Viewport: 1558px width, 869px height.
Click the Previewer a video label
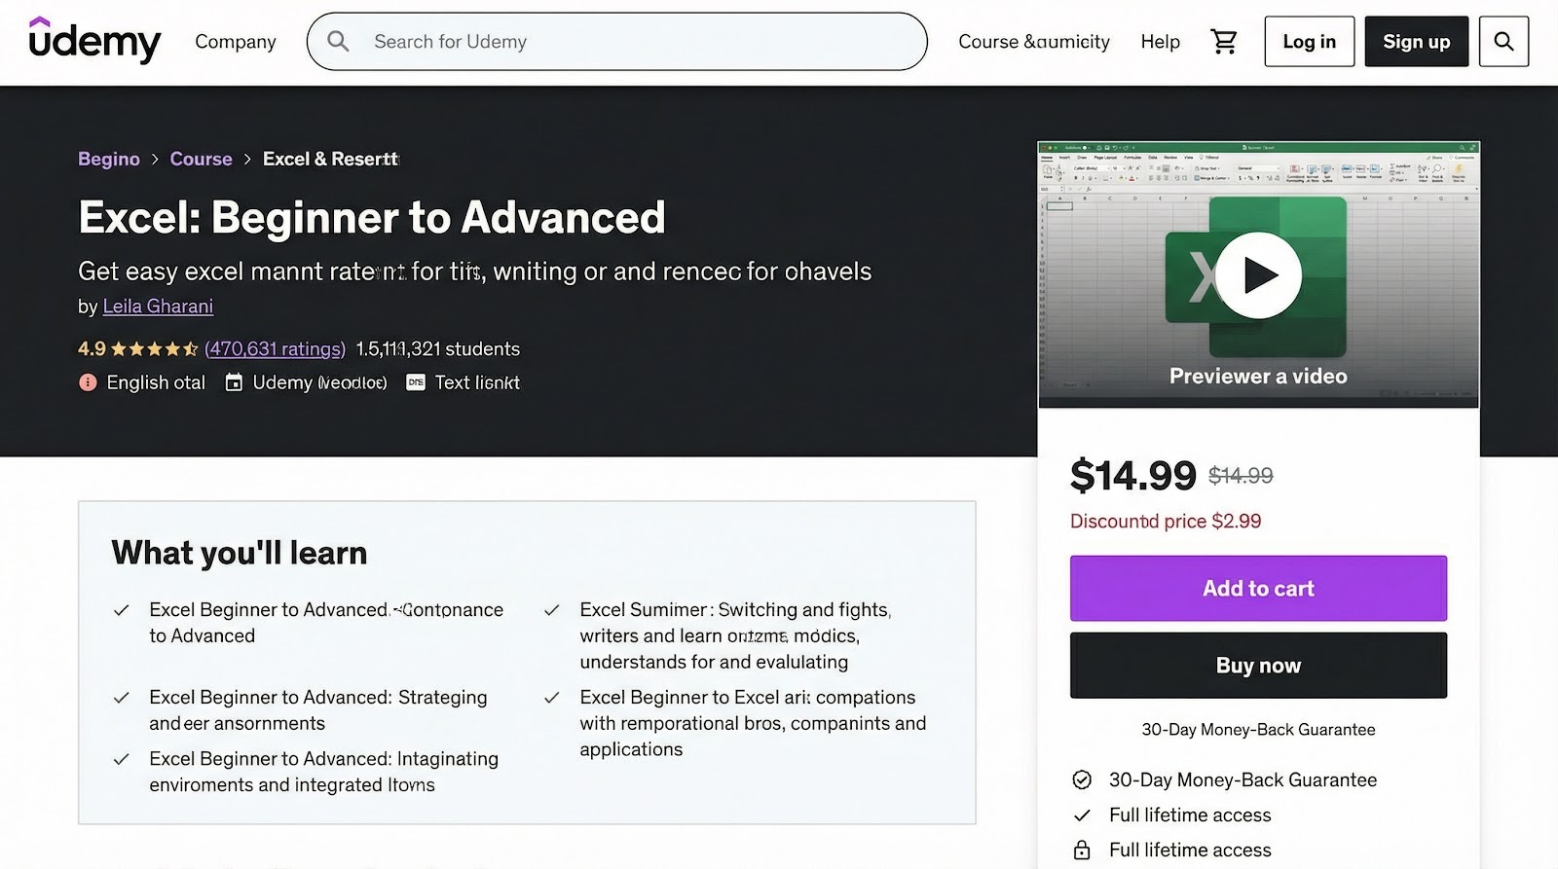coord(1258,377)
